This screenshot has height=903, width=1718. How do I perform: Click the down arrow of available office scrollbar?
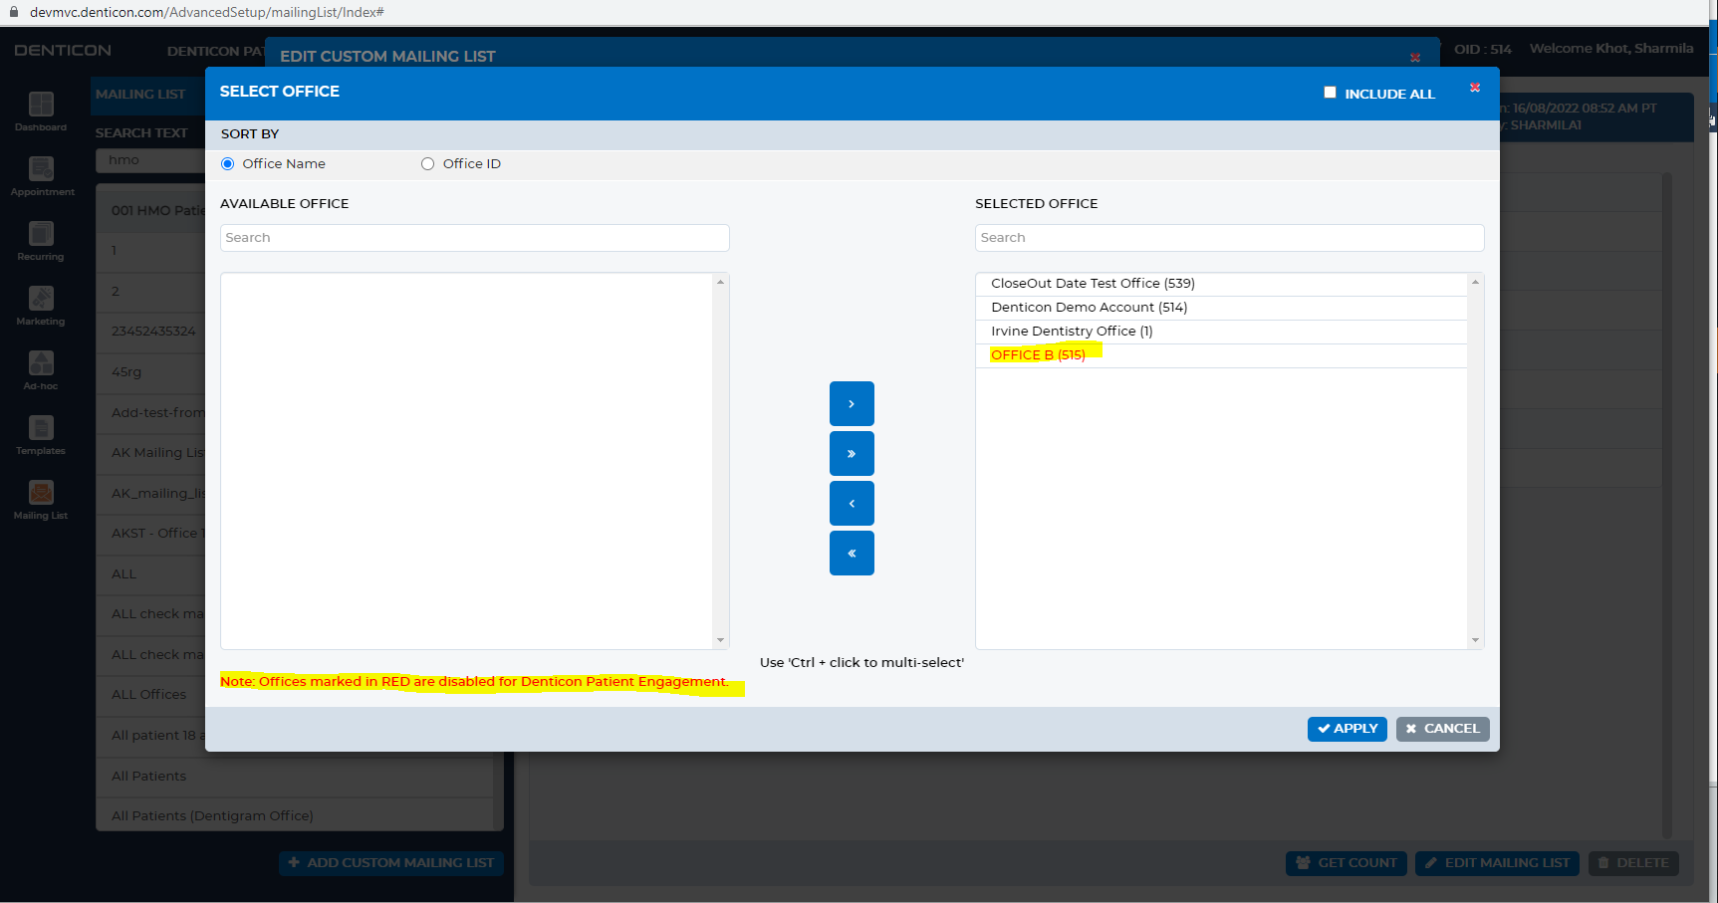pyautogui.click(x=720, y=640)
